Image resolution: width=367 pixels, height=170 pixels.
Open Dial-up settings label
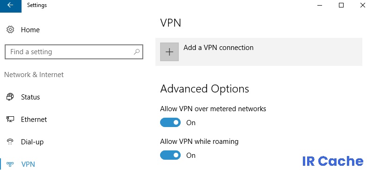pyautogui.click(x=32, y=142)
